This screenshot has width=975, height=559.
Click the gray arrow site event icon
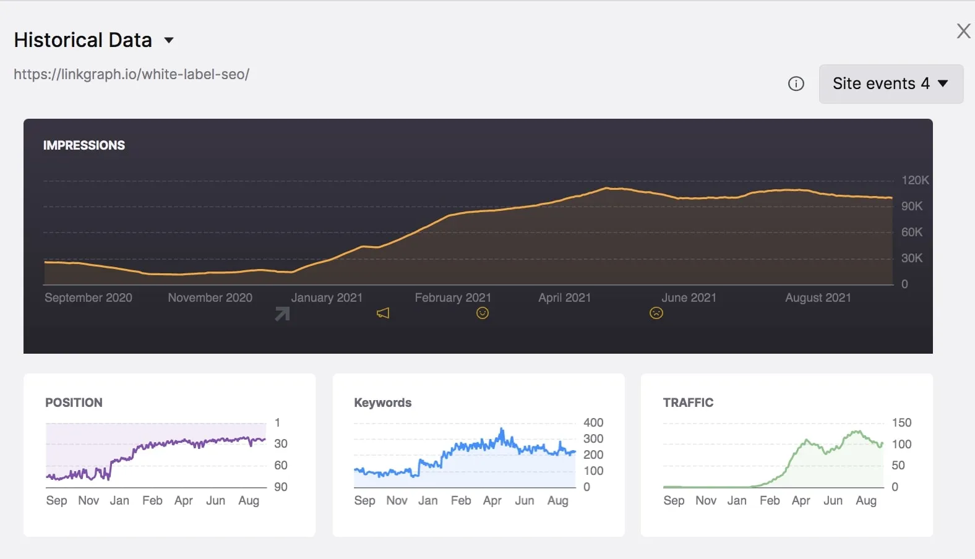click(282, 314)
